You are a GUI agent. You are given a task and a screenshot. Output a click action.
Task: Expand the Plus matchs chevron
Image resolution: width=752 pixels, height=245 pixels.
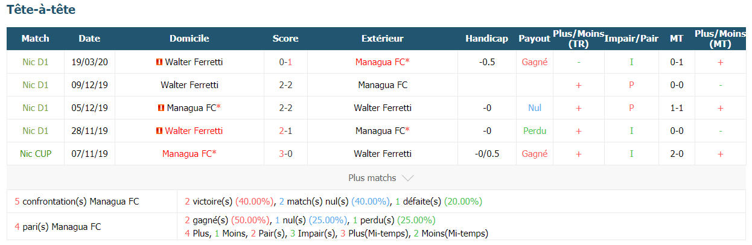pos(408,179)
